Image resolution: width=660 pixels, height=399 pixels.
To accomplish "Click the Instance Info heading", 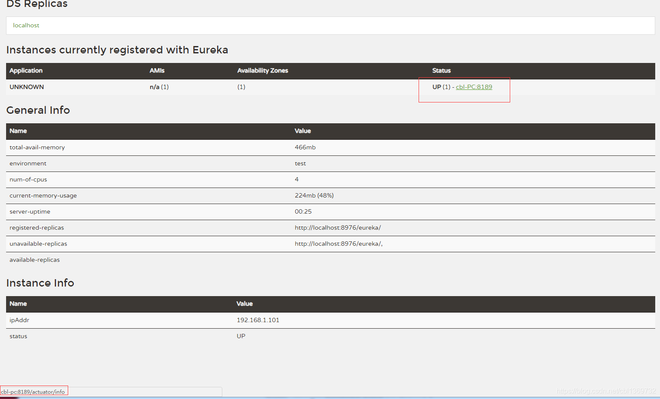I will point(40,283).
